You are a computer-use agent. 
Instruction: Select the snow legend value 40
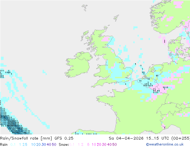(109, 145)
